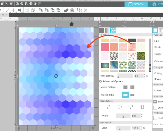
Task: Rotate pattern using the second rotate icon
Action: pyautogui.click(x=120, y=107)
